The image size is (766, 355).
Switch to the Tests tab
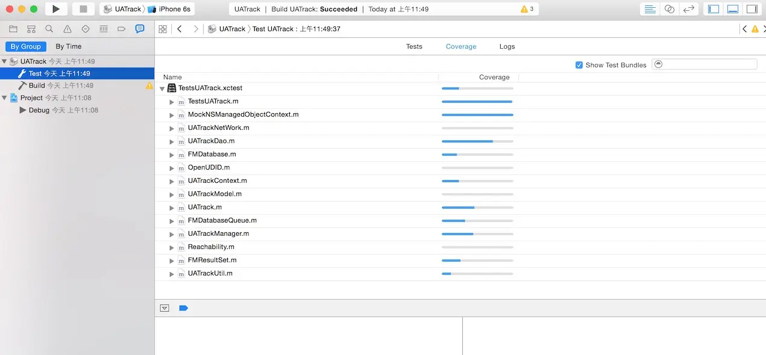(414, 46)
